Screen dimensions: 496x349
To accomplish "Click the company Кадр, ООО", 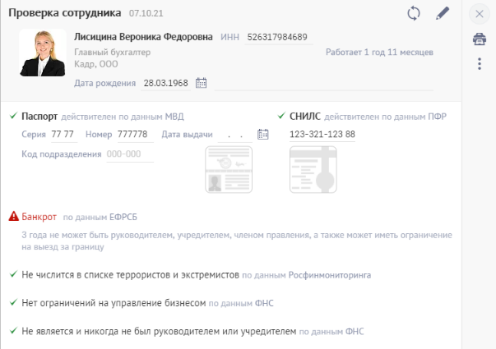I will pyautogui.click(x=96, y=64).
